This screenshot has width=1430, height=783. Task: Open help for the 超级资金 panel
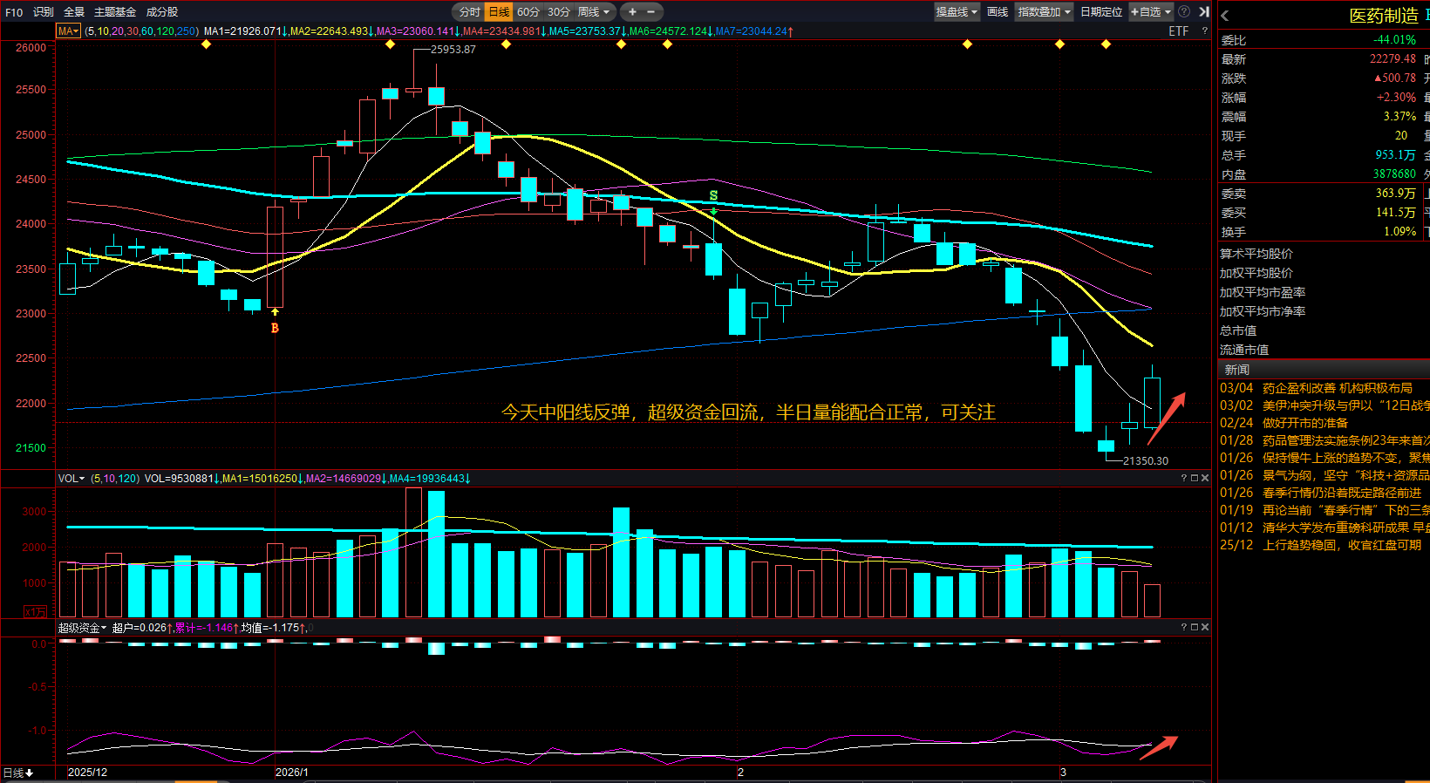[x=1184, y=627]
